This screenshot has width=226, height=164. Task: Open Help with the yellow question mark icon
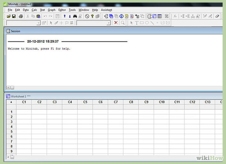coord(92,16)
